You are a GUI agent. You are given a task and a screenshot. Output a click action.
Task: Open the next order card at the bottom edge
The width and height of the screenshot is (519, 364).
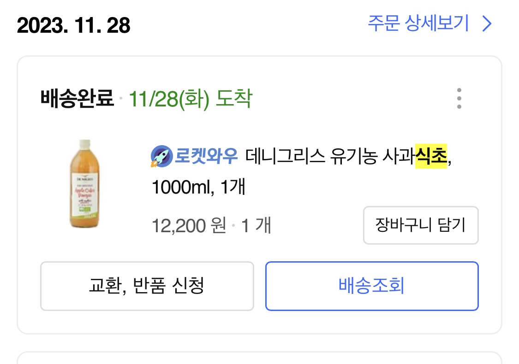click(259, 358)
